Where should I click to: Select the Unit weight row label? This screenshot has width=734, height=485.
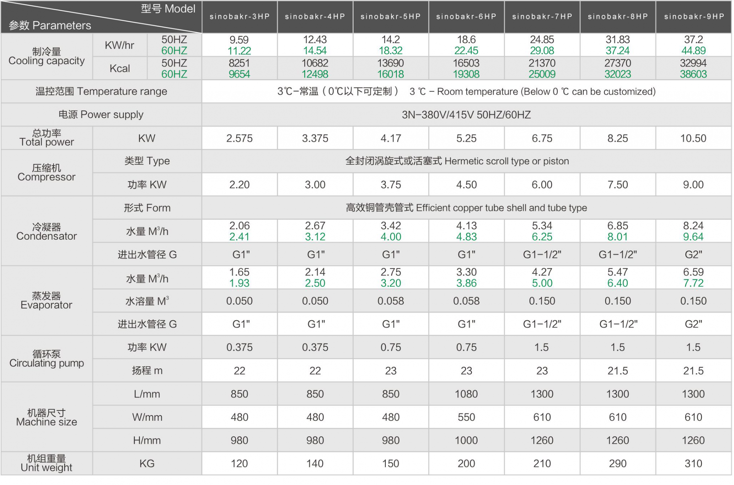tap(47, 463)
